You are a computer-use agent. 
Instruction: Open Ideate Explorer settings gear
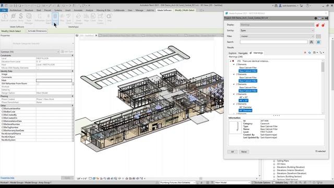pos(316,18)
